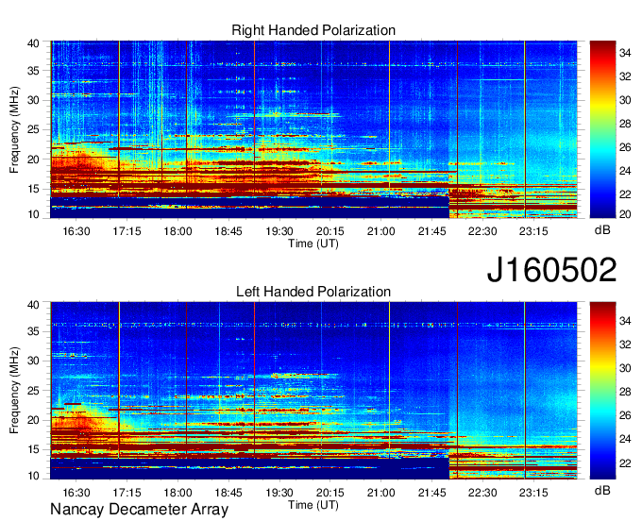Screen dimensions: 642x521
Task: Click the 'Time (UT)' label under the Left Handed plot
Action: coord(313,505)
